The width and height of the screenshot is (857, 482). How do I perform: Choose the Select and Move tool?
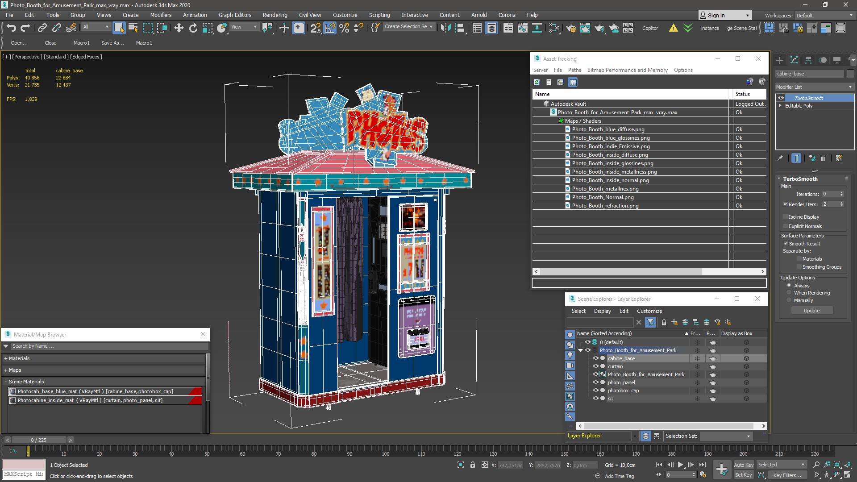point(179,28)
